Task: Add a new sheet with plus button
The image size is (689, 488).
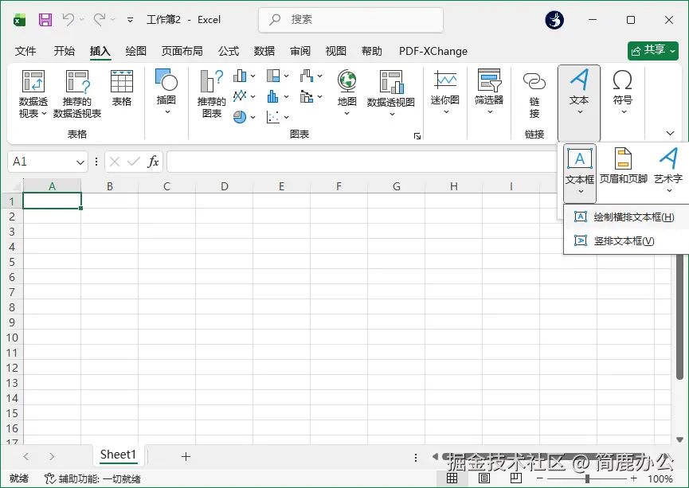Action: (186, 457)
